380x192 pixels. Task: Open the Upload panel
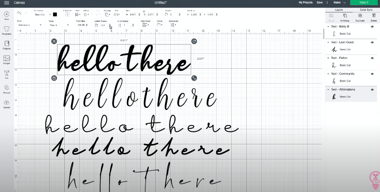6,104
